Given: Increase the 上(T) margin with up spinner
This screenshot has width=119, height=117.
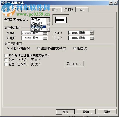Looking at the screenshot, I should (x=92, y=32).
